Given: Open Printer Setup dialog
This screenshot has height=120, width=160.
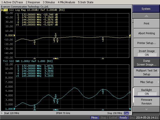Looking at the screenshot, I should (x=146, y=43).
